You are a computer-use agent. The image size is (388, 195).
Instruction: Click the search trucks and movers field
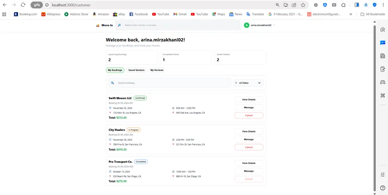(x=178, y=25)
